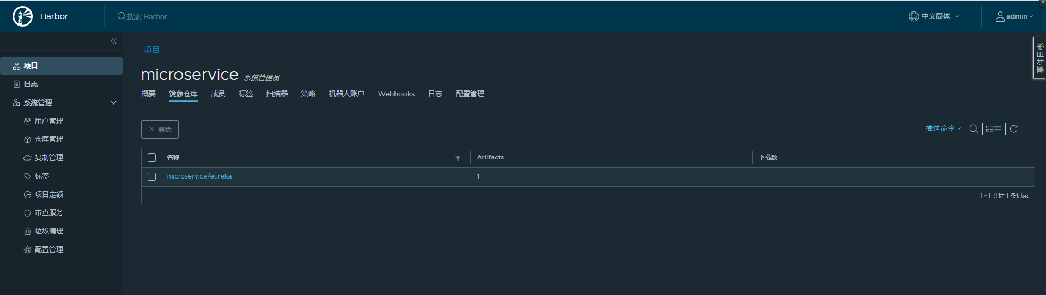Screen dimensions: 1046x295
Task: Open 项目 in the sidebar
Action: click(x=61, y=66)
